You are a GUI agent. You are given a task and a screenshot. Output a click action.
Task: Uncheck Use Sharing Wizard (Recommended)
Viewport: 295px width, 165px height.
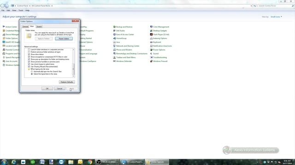pyautogui.click(x=29, y=66)
